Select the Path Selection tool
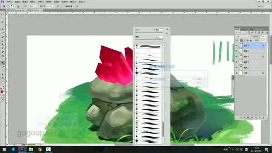Image resolution: width=272 pixels, height=153 pixels. pos(3,74)
